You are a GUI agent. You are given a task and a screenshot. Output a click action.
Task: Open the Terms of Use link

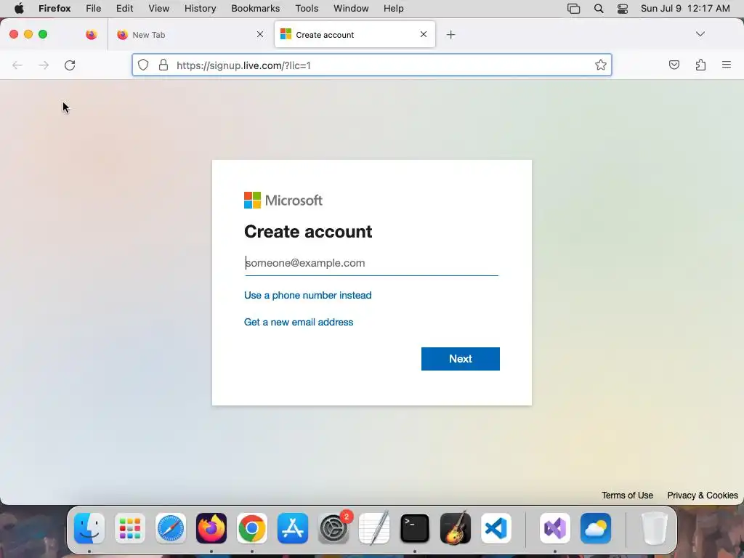627,496
